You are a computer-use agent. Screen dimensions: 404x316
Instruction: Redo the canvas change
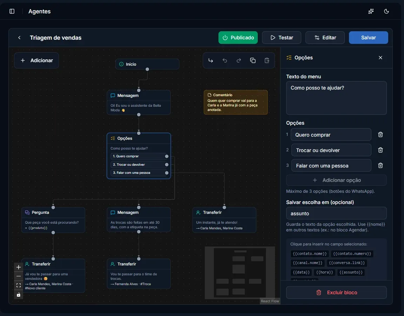pos(239,60)
